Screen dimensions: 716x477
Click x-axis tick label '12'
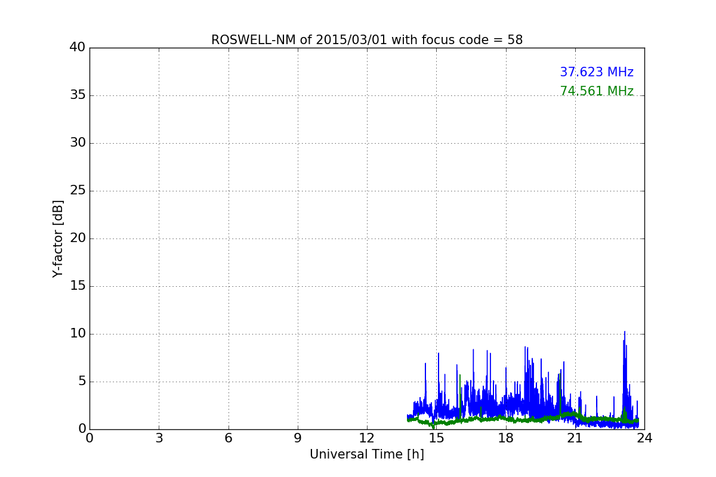367,438
